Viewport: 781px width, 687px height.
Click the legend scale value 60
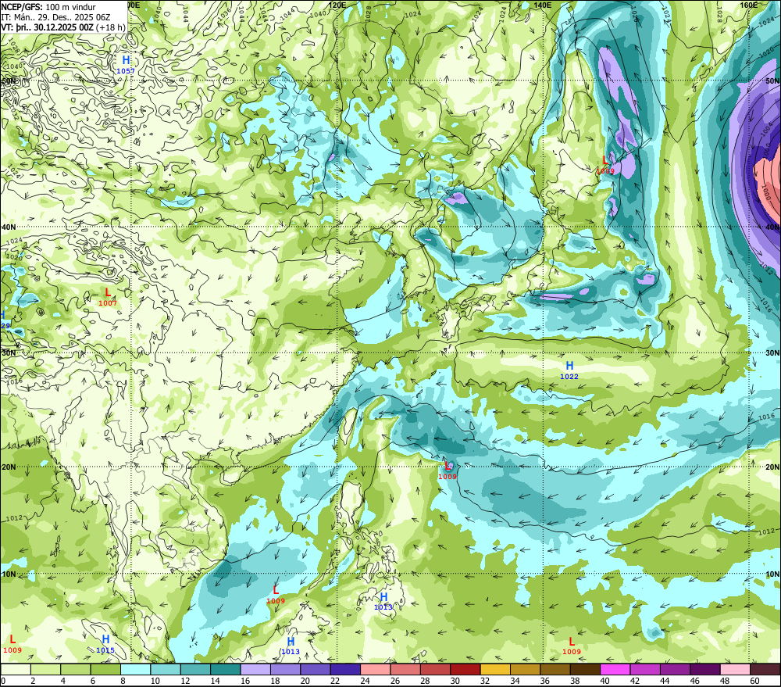(754, 681)
